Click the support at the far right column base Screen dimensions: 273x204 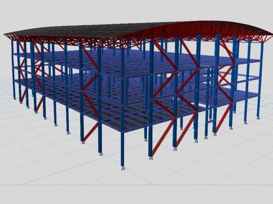tap(258, 118)
